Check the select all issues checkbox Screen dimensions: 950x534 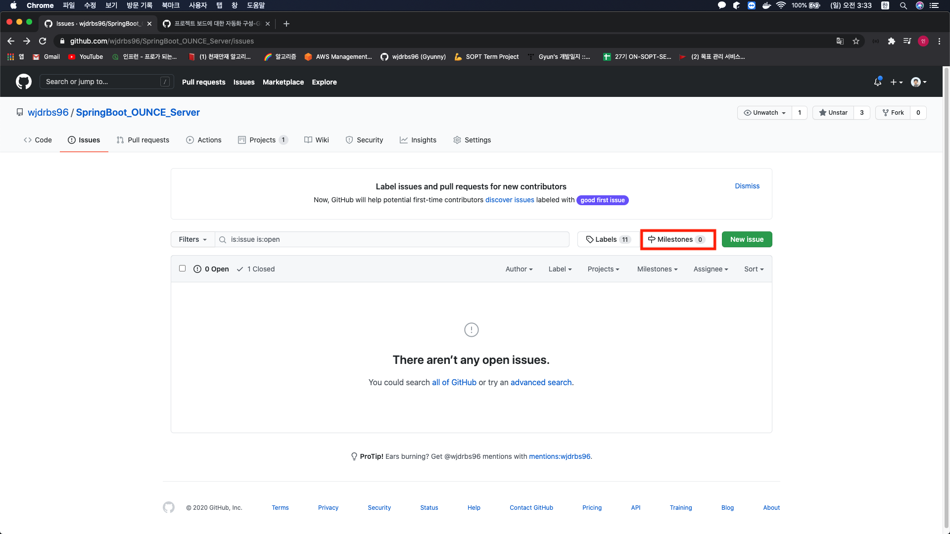point(182,268)
